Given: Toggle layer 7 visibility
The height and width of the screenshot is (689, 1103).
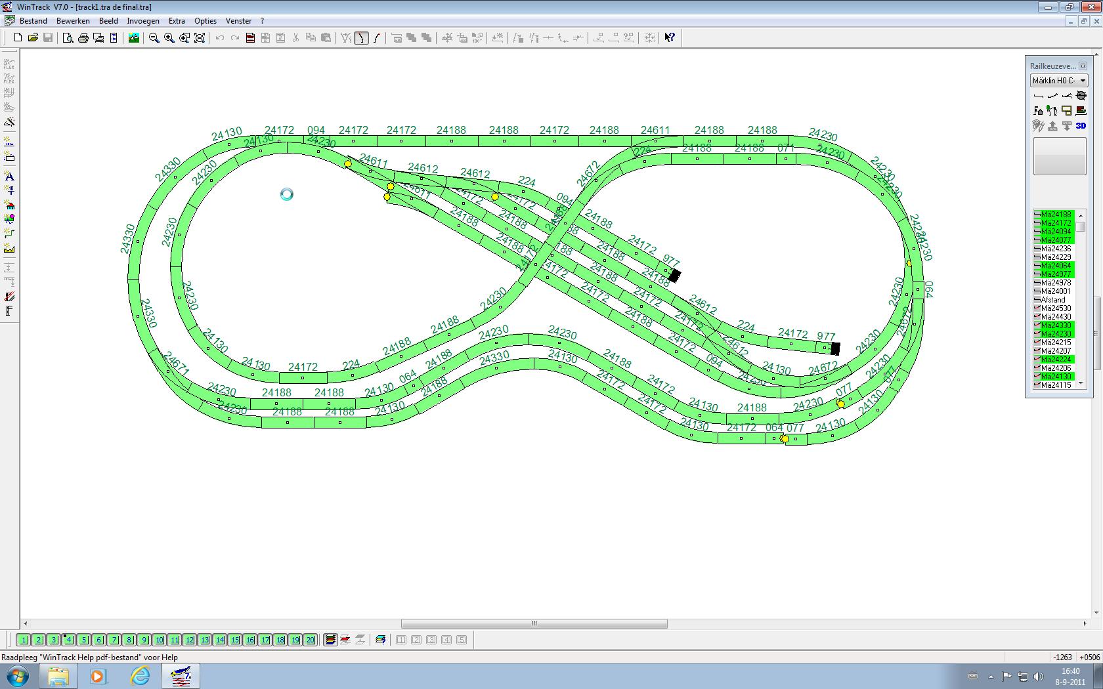Looking at the screenshot, I should click(x=114, y=640).
